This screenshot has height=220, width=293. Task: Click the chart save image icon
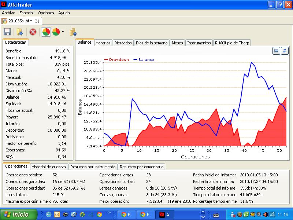point(277,51)
